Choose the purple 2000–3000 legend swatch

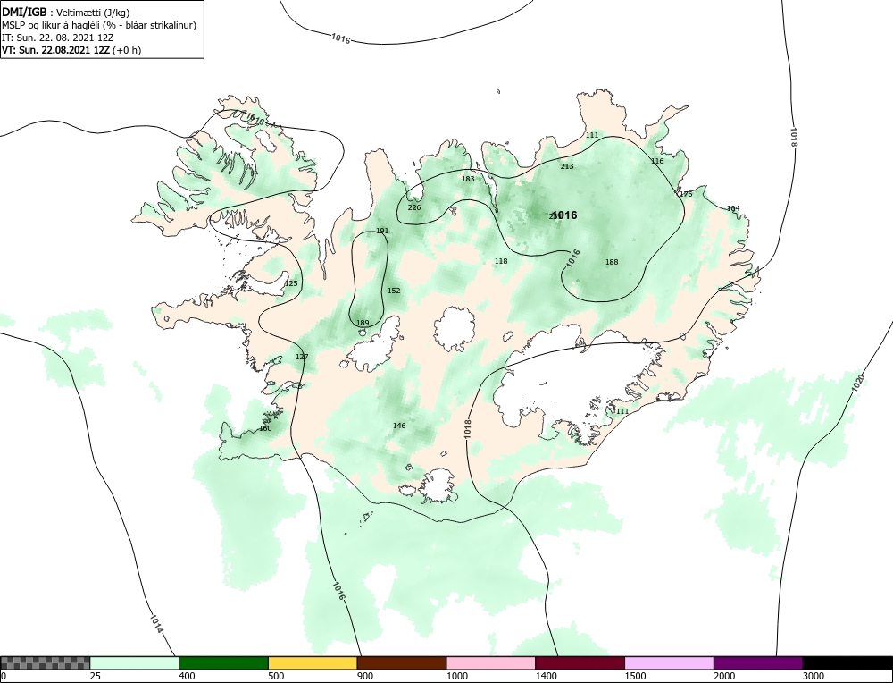point(758,662)
